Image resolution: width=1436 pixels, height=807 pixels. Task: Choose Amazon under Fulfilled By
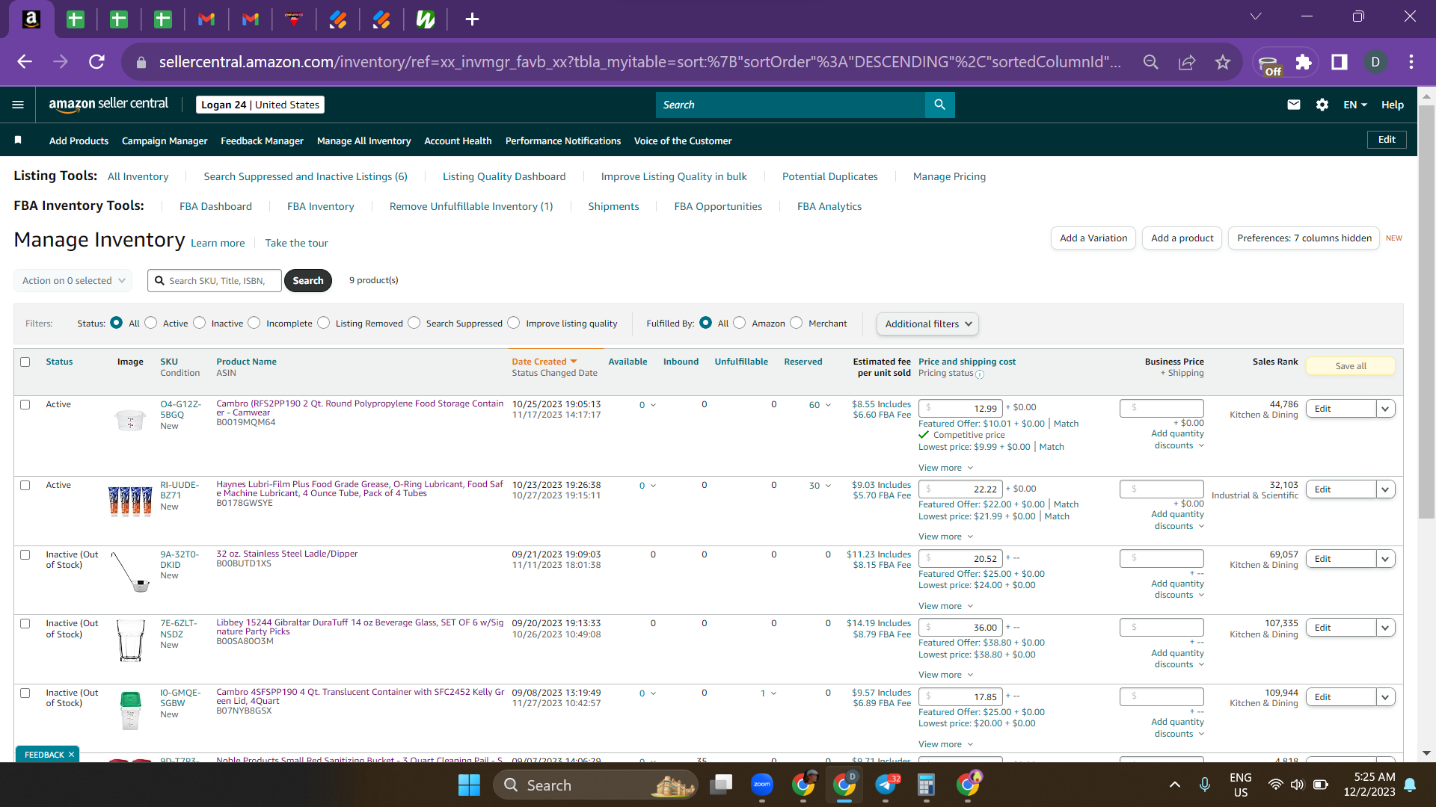tap(740, 323)
